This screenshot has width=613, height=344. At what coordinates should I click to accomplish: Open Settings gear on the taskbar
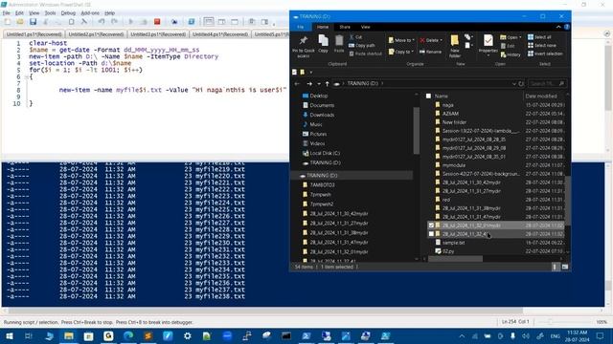(x=188, y=335)
